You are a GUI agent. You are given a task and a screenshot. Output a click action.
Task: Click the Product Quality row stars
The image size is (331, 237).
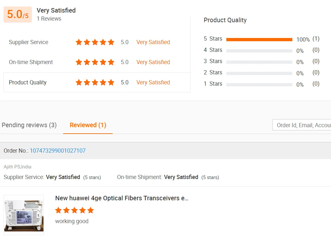click(95, 82)
